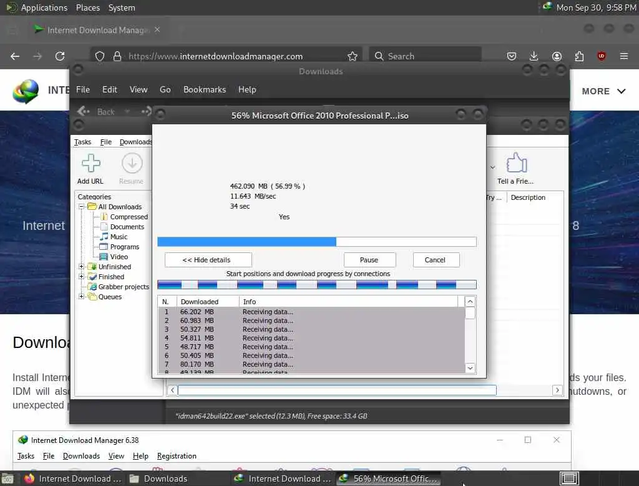
Task: Expand the MORE dropdown on the website
Action: [603, 91]
